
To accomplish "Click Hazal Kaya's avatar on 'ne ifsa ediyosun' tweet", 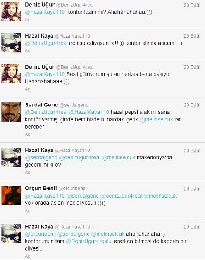I will point(11,43).
